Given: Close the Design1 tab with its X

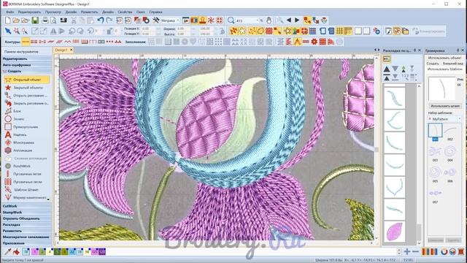Looking at the screenshot, I should [x=72, y=50].
